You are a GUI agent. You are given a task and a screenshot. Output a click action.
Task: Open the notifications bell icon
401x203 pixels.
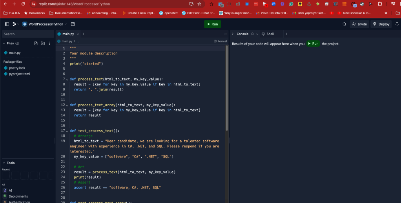click(x=397, y=24)
